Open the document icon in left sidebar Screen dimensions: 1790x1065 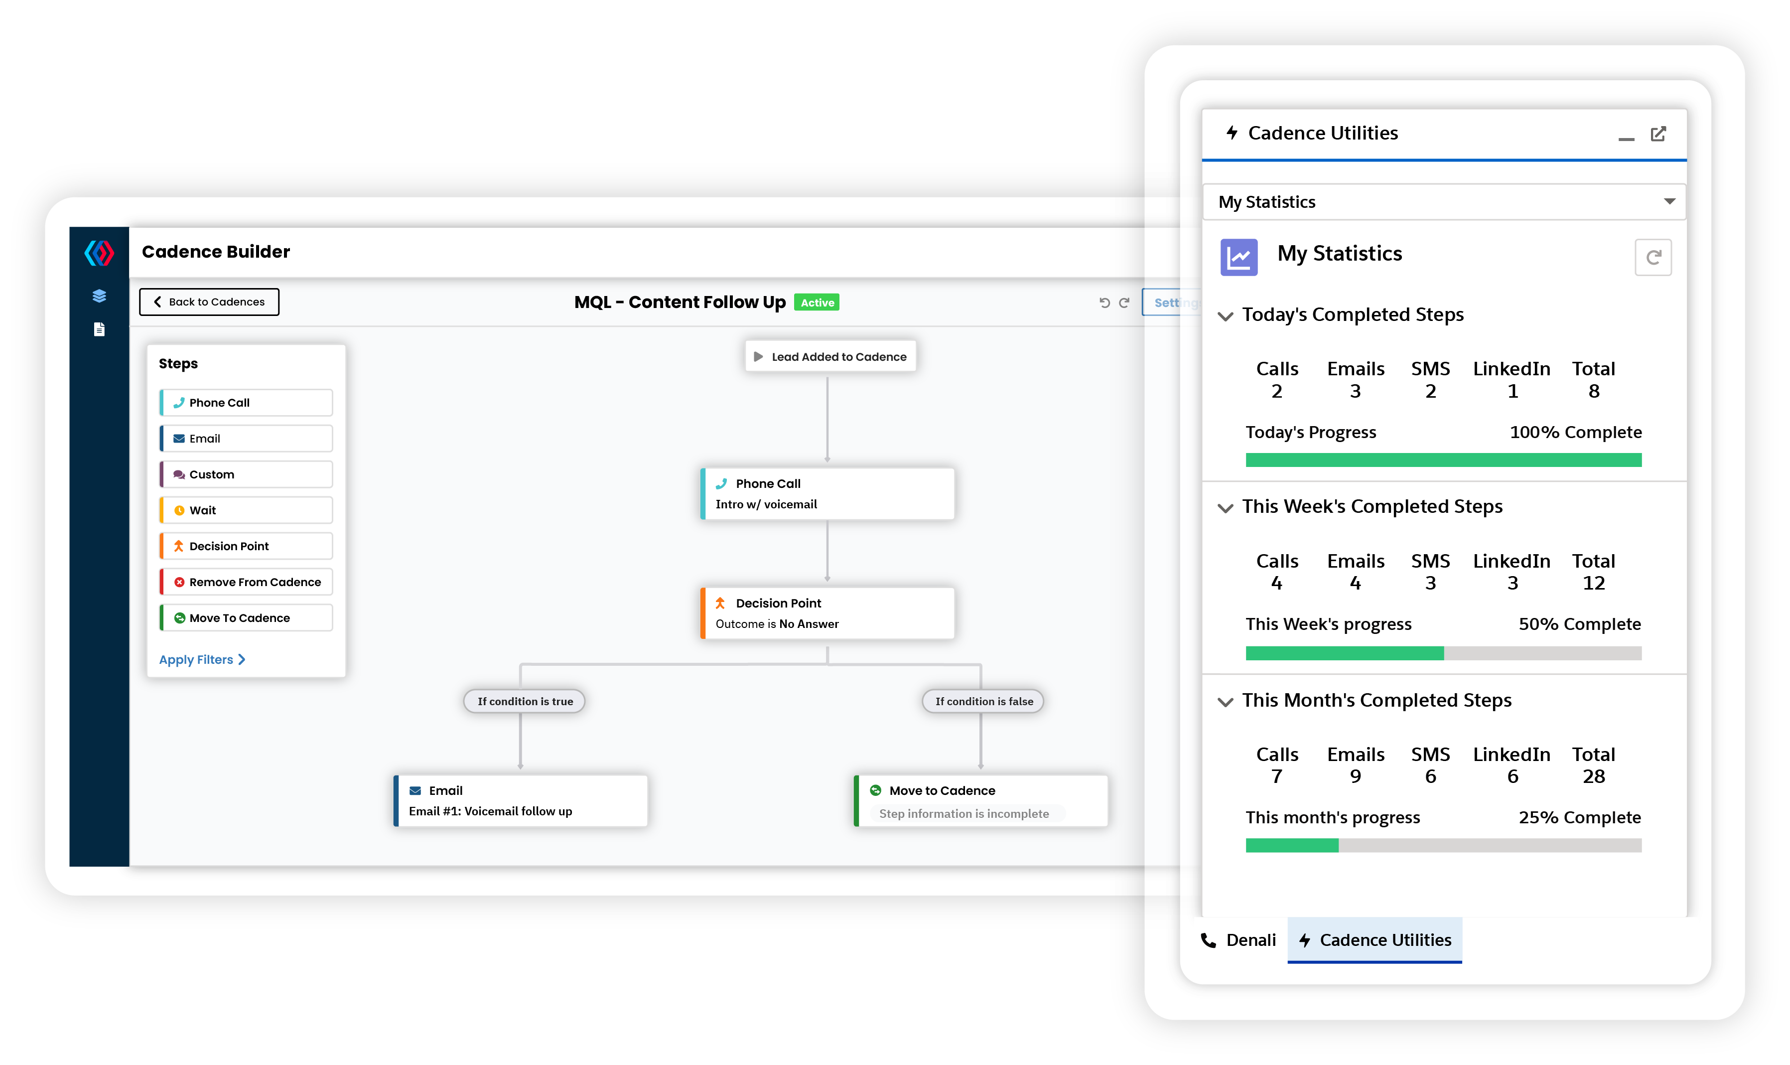(x=99, y=329)
